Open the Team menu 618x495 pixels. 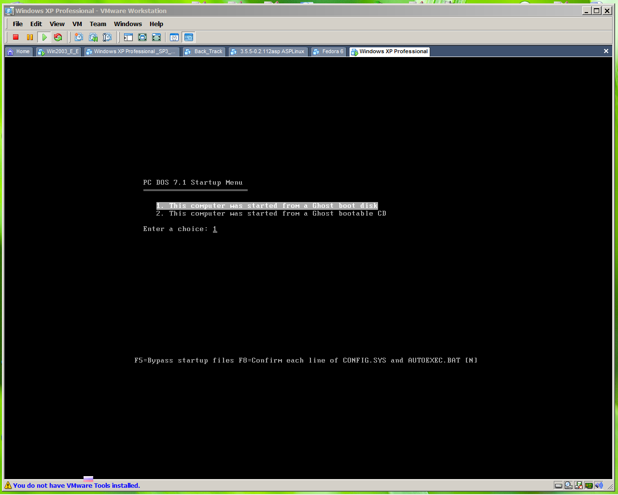pyautogui.click(x=98, y=24)
